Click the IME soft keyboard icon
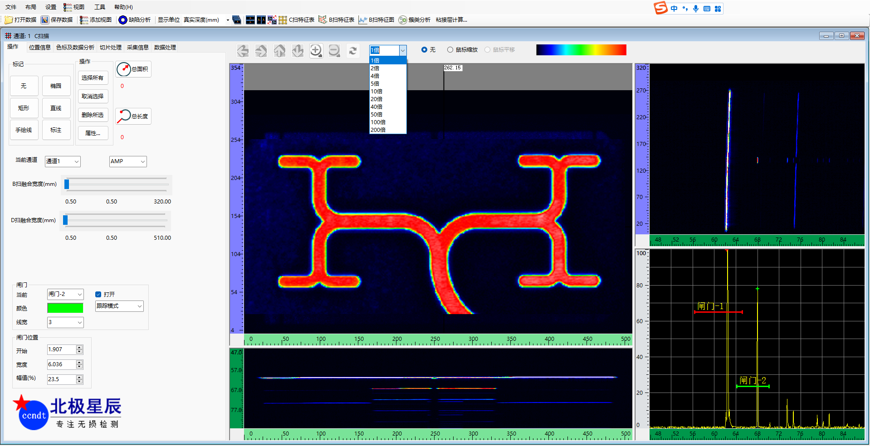 click(x=707, y=9)
